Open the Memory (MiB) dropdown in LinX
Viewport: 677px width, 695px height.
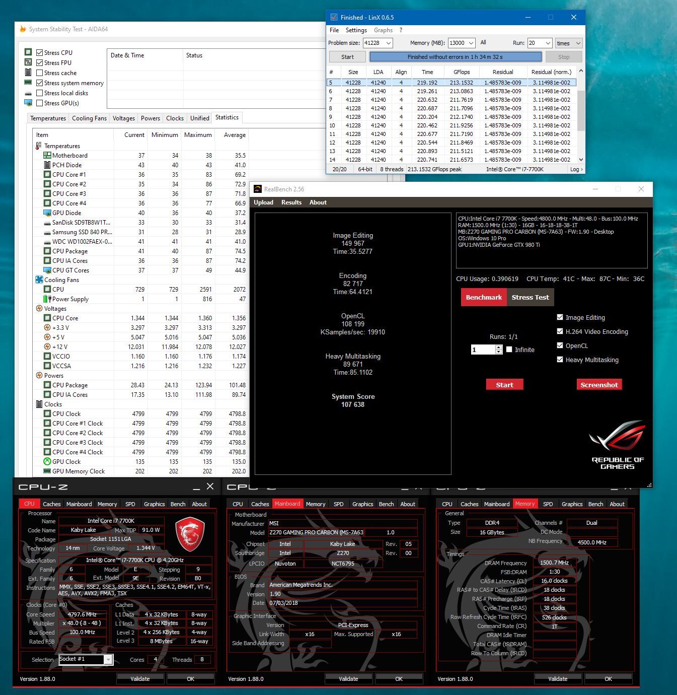coord(471,43)
